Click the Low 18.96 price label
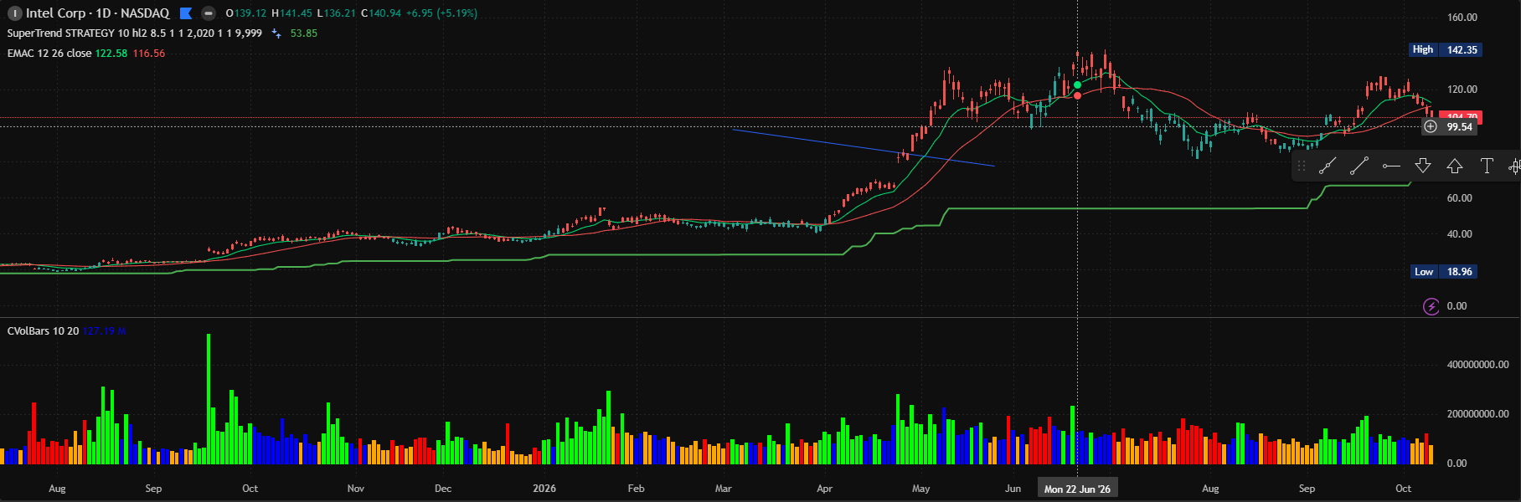The height and width of the screenshot is (502, 1521). tap(1443, 271)
